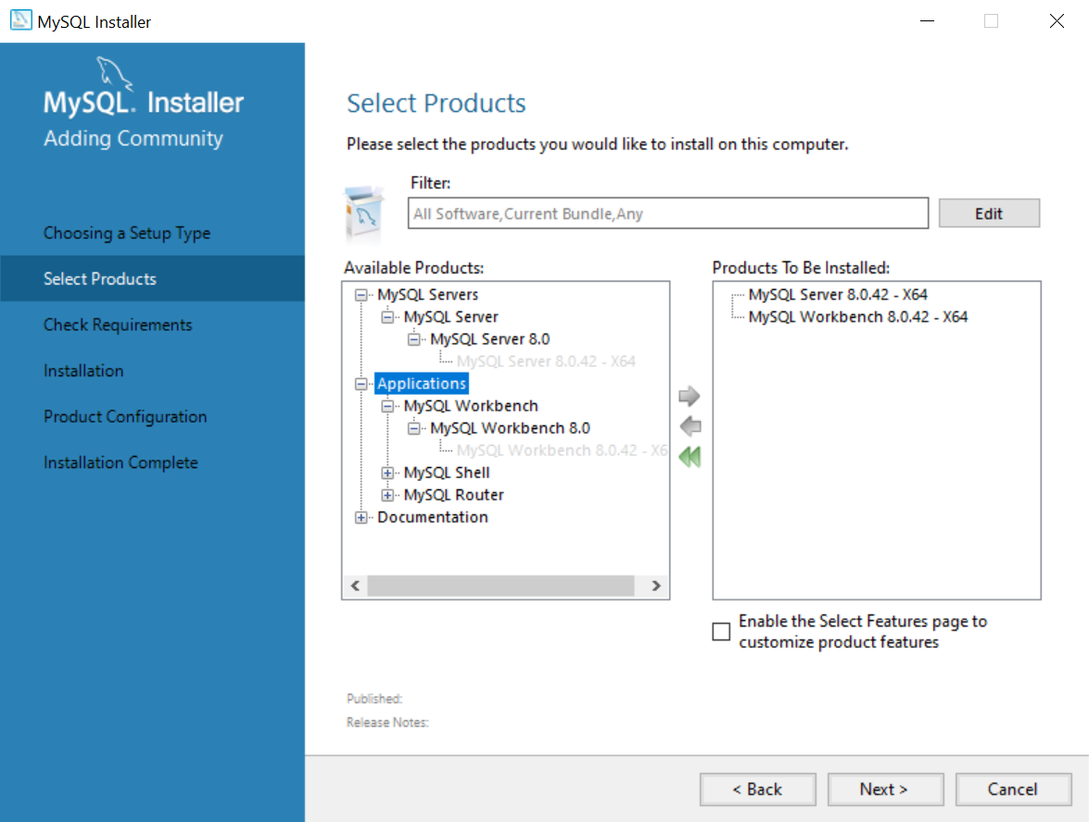Viewport: 1089px width, 822px height.
Task: Click the Filter text field
Action: coord(668,213)
